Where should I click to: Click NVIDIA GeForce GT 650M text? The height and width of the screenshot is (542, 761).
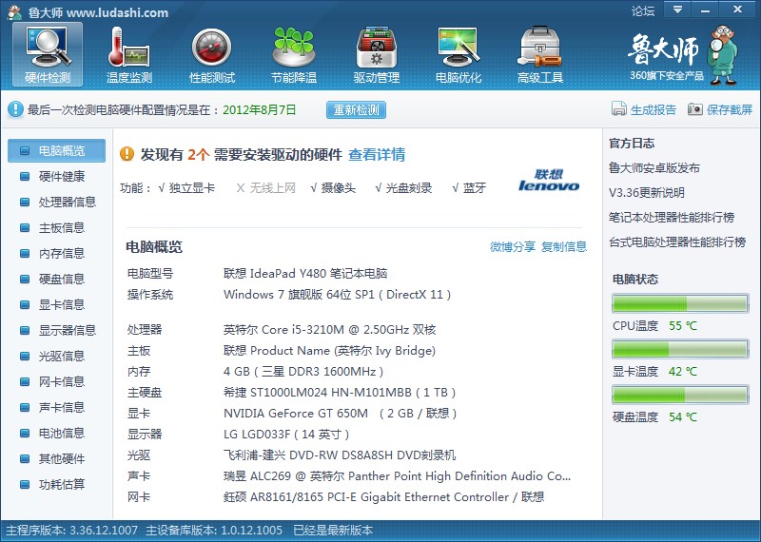[340, 414]
